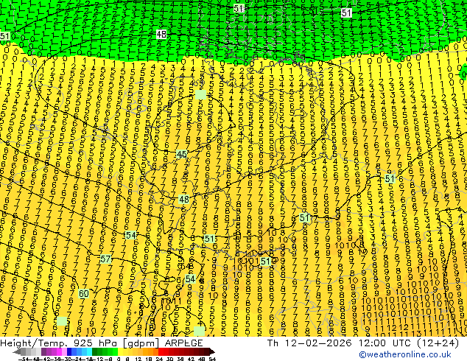
Task: Click the dark arrow at the legend's 54 end
Action: [212, 352]
